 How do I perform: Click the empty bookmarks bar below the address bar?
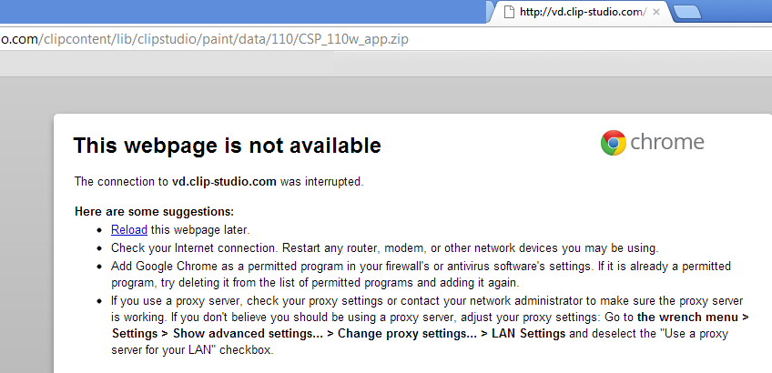386,64
